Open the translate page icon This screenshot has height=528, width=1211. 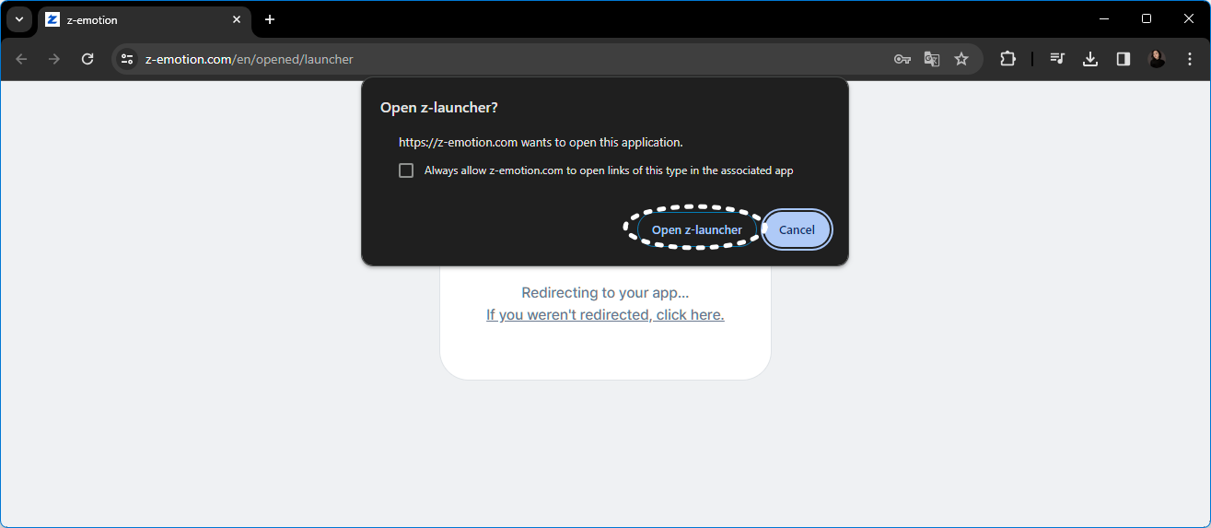click(932, 59)
